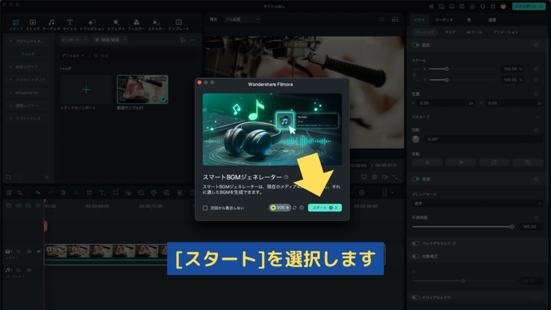The width and height of the screenshot is (551, 310).
Task: Click the メディアをインポート plus tile
Action: 86,90
